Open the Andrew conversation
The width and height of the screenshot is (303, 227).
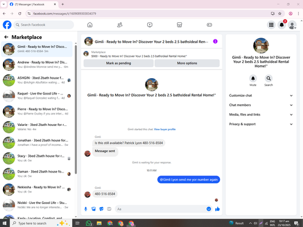[x=37, y=65]
